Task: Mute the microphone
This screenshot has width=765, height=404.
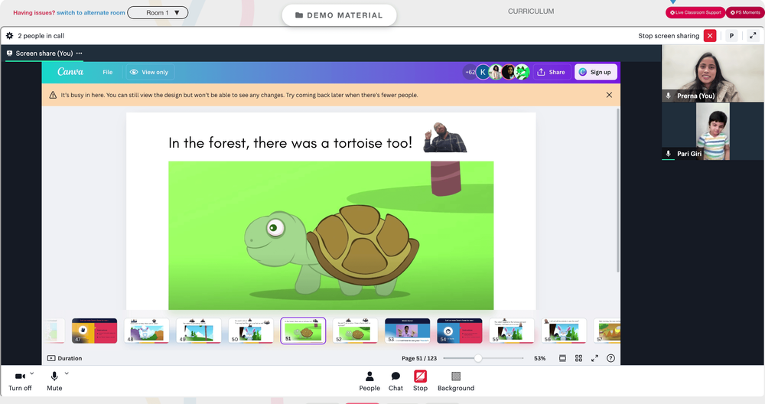Action: tap(54, 381)
